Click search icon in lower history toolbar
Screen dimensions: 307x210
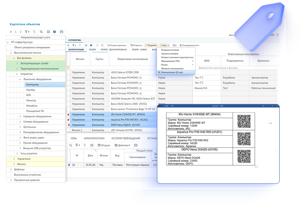click(x=71, y=145)
